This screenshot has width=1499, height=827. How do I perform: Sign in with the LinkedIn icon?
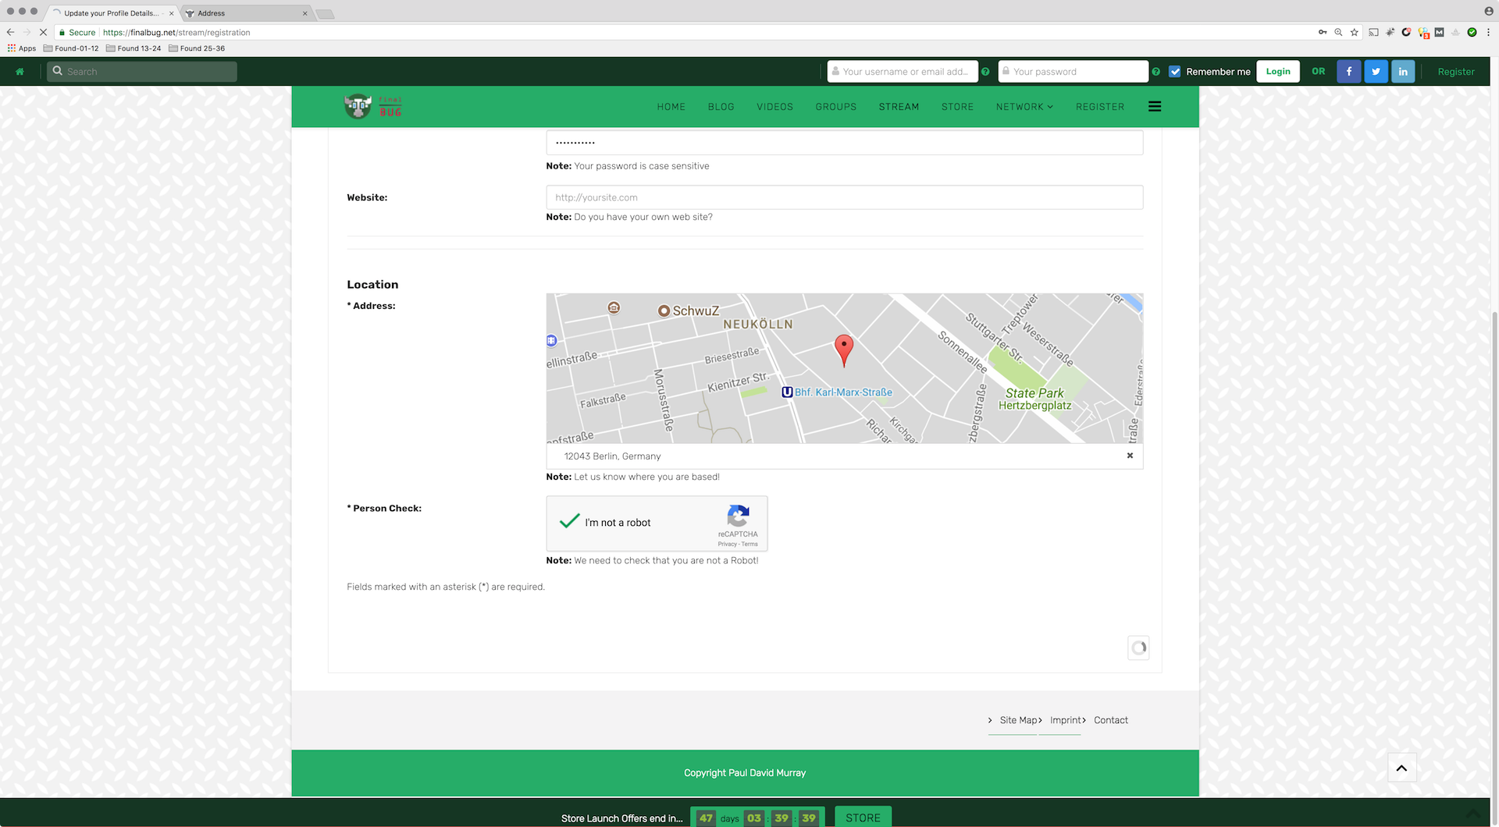pos(1403,72)
